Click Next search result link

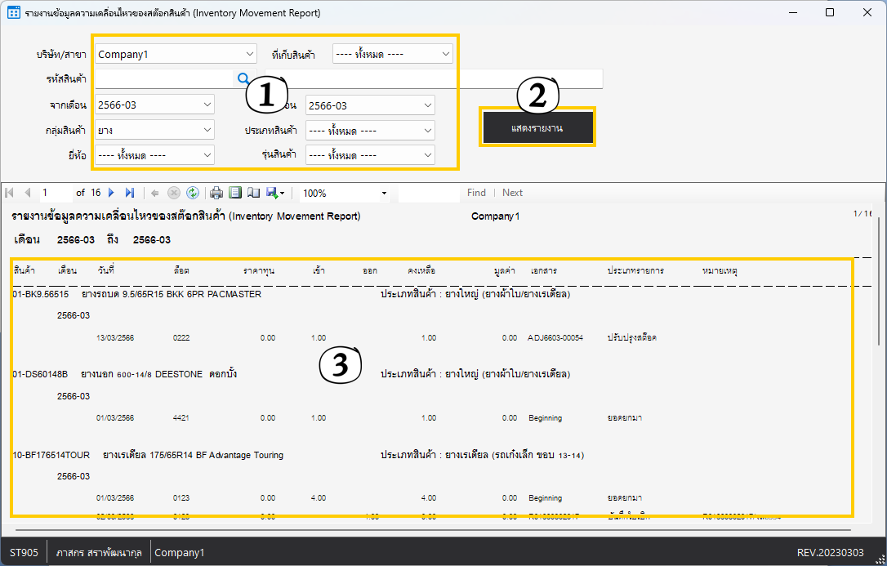[x=512, y=193]
